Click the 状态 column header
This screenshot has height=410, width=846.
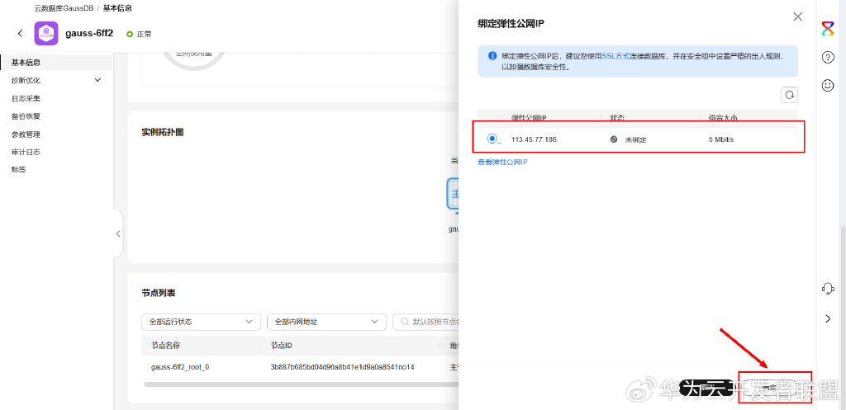617,117
